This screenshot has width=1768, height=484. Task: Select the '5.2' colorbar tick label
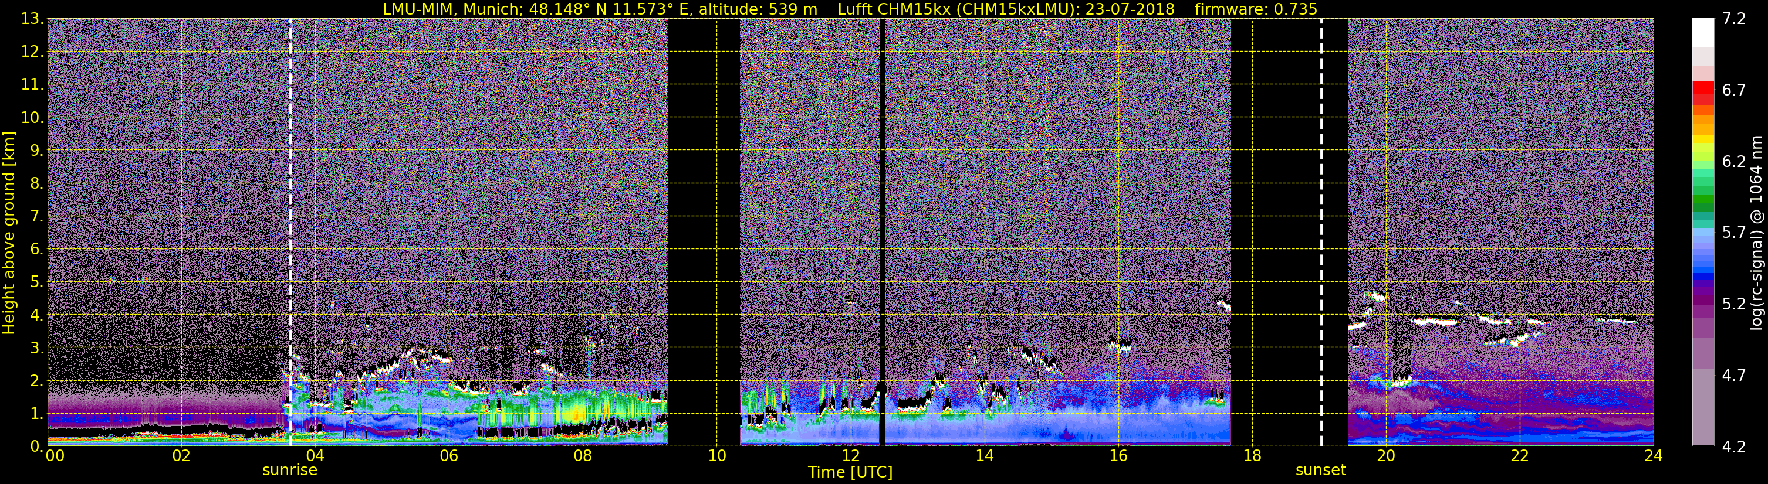click(1734, 304)
